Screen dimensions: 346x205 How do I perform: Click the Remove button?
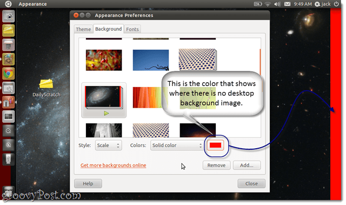[x=216, y=166]
